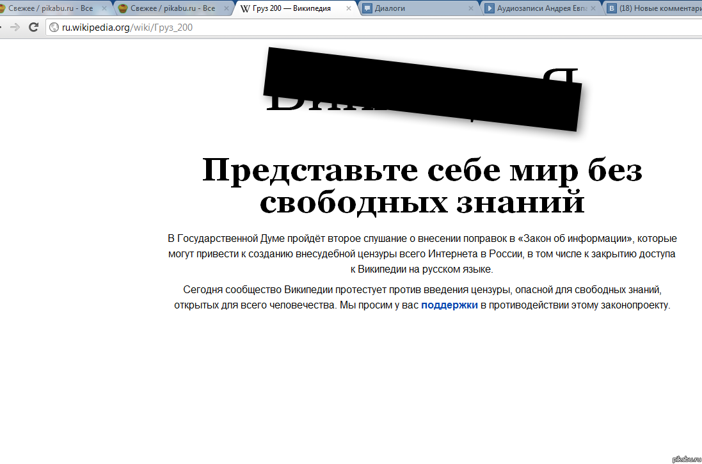The height and width of the screenshot is (464, 702).
Task: Close the Аудиозаписи Андрея tab
Action: pos(593,9)
